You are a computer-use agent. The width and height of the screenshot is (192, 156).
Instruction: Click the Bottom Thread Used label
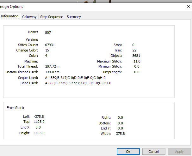[22, 72]
